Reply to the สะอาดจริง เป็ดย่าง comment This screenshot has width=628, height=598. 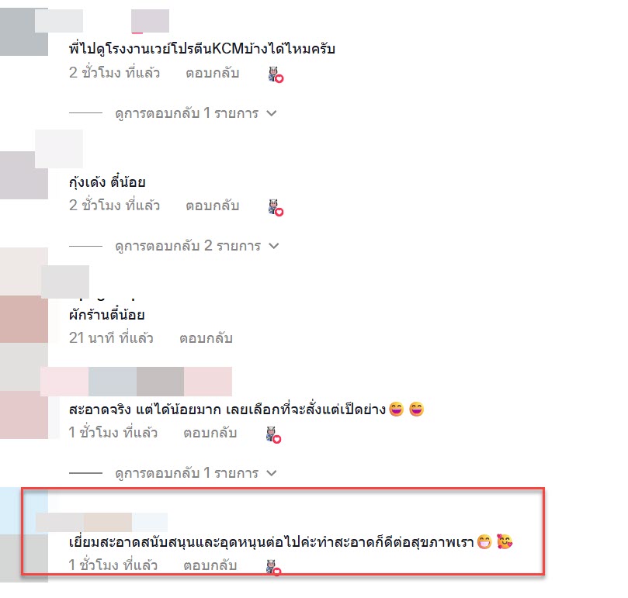210,433
